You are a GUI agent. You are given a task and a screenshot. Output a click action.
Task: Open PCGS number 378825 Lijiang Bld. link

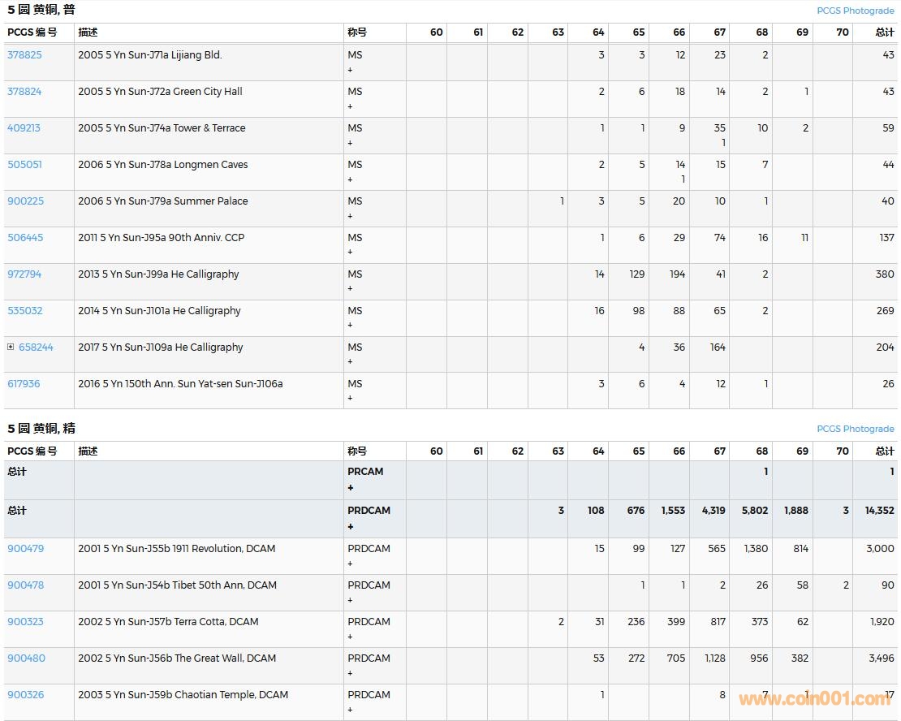tap(24, 55)
